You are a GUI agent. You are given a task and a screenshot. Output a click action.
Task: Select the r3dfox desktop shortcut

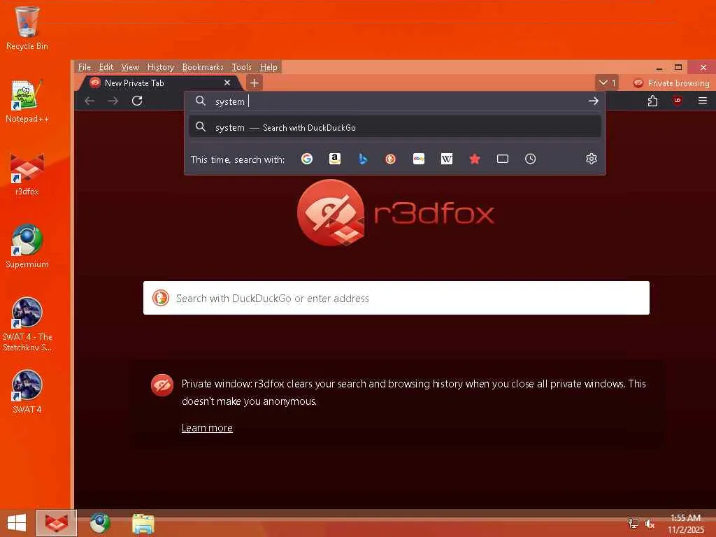(x=27, y=174)
